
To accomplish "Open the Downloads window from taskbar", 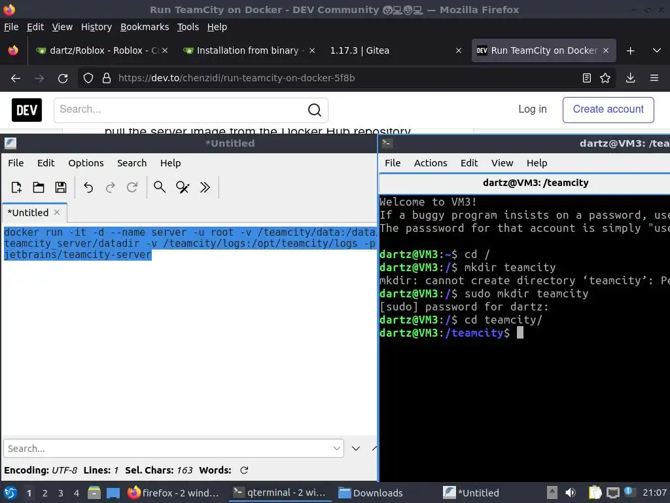I will pyautogui.click(x=372, y=493).
